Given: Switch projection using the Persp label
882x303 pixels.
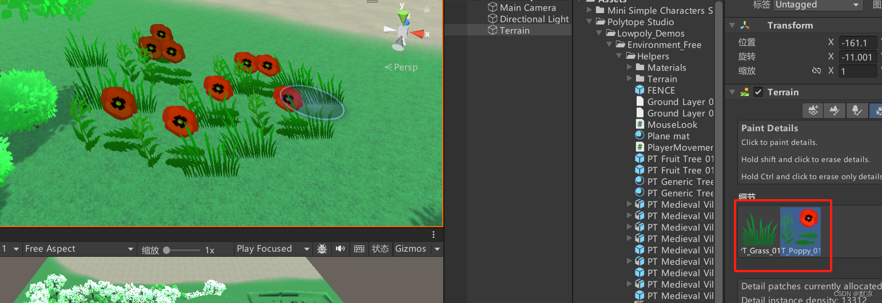Looking at the screenshot, I should click(402, 67).
